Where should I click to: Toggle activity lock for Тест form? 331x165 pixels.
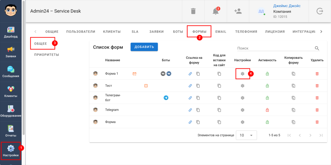267,86
